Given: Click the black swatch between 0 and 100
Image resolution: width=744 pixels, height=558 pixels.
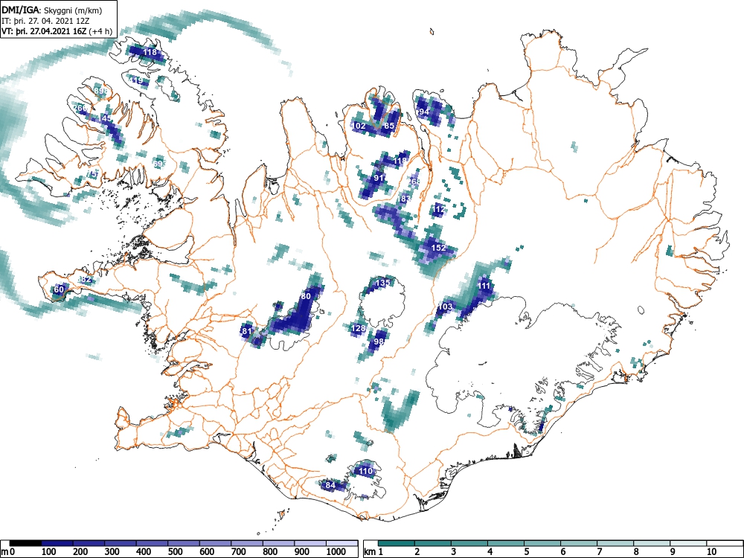Looking at the screenshot, I should coord(25,544).
